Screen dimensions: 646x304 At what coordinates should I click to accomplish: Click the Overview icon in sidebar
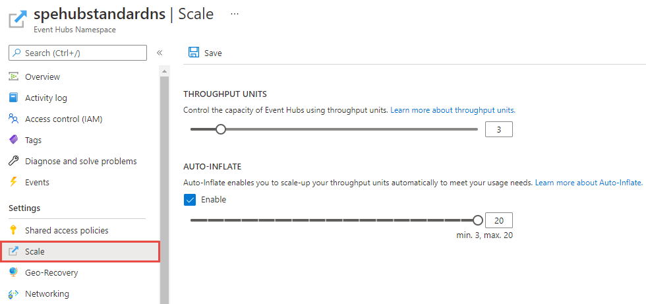click(x=13, y=77)
